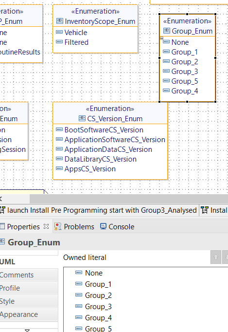The width and height of the screenshot is (228, 332).
Task: Select Group_1 literal in the diagram
Action: [184, 52]
